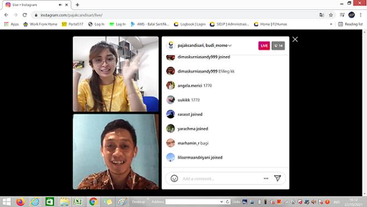
Task: Launch Firefox from the taskbar
Action: 21,201
